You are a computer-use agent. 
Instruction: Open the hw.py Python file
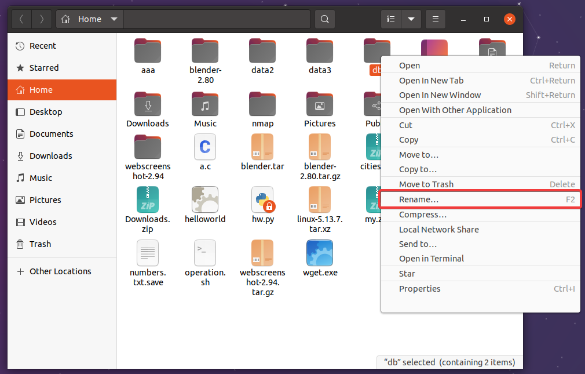(262, 200)
